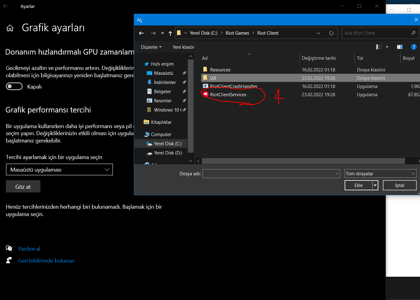Click the 'Yardım al' chat bubble icon
Viewport: 420px width, 300px height.
coord(9,248)
